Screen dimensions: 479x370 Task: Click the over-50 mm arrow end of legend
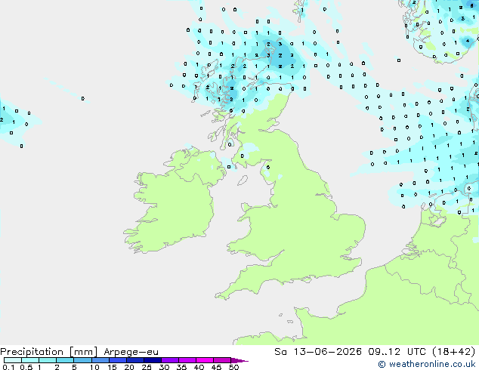[x=239, y=360]
